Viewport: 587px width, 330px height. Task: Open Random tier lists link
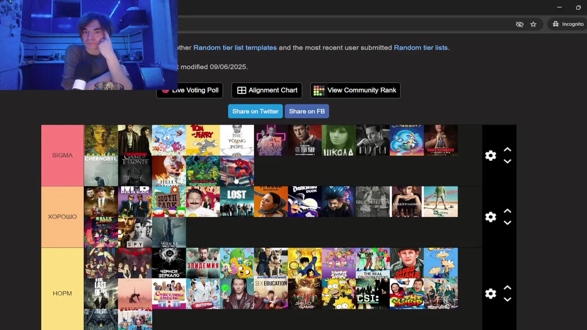tap(421, 48)
